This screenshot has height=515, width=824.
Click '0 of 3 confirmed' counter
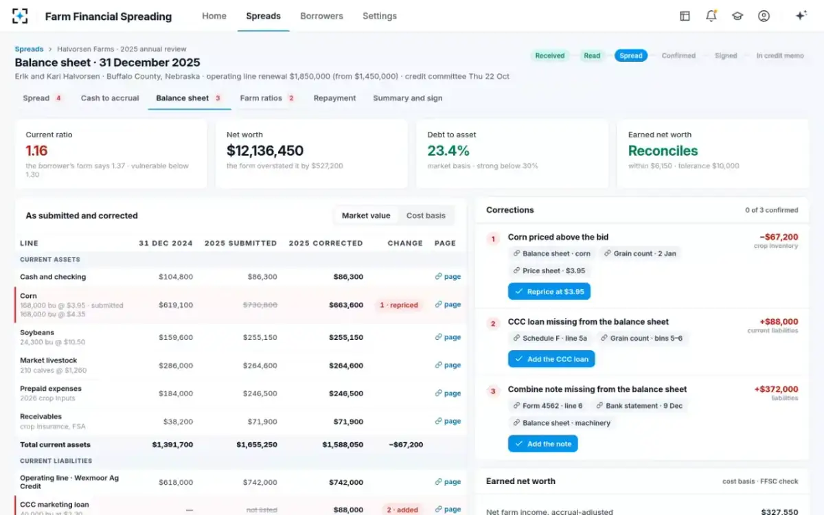(x=772, y=210)
